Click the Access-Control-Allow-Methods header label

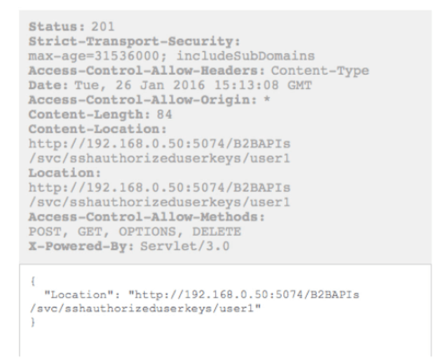(x=146, y=217)
